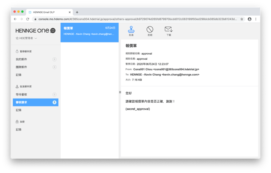Open 等待審核 in the sidebar
271x173 pixels.
coord(36,95)
